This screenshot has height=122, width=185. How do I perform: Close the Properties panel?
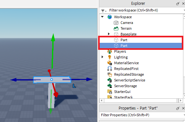click(183, 108)
